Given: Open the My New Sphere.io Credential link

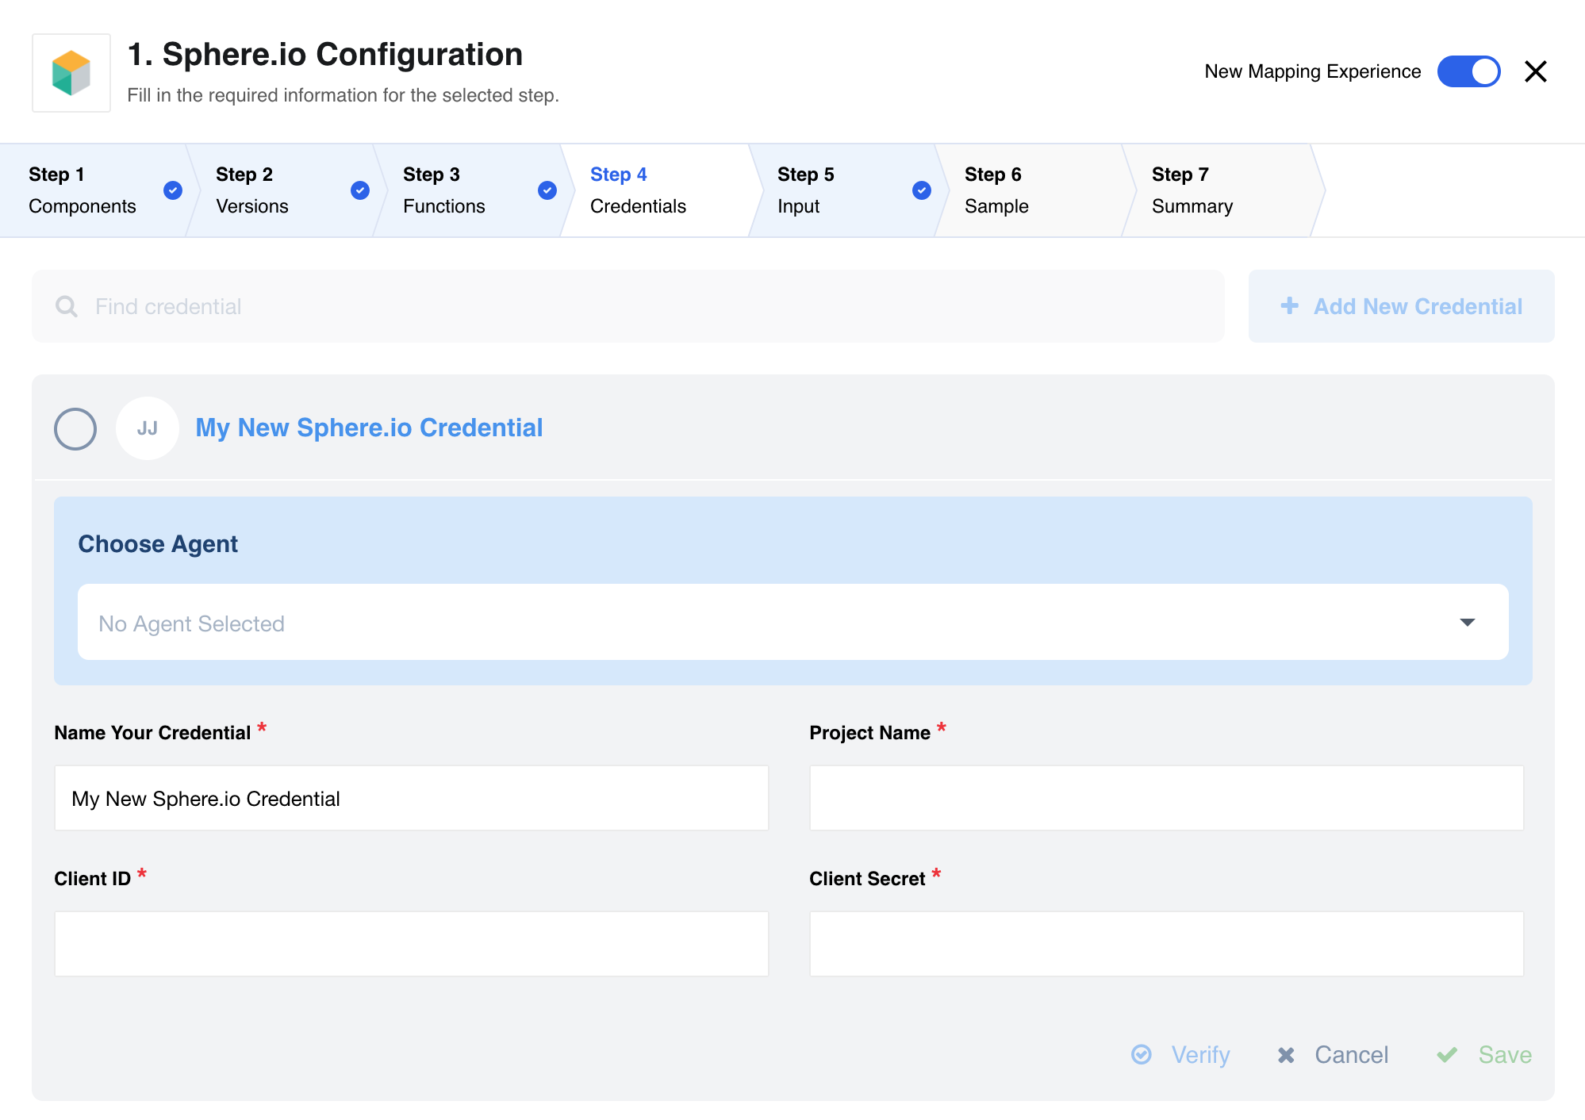Looking at the screenshot, I should point(369,428).
